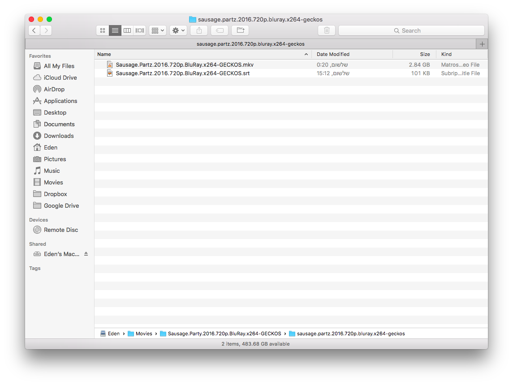
Task: Sort by the Name column header
Action: point(203,54)
